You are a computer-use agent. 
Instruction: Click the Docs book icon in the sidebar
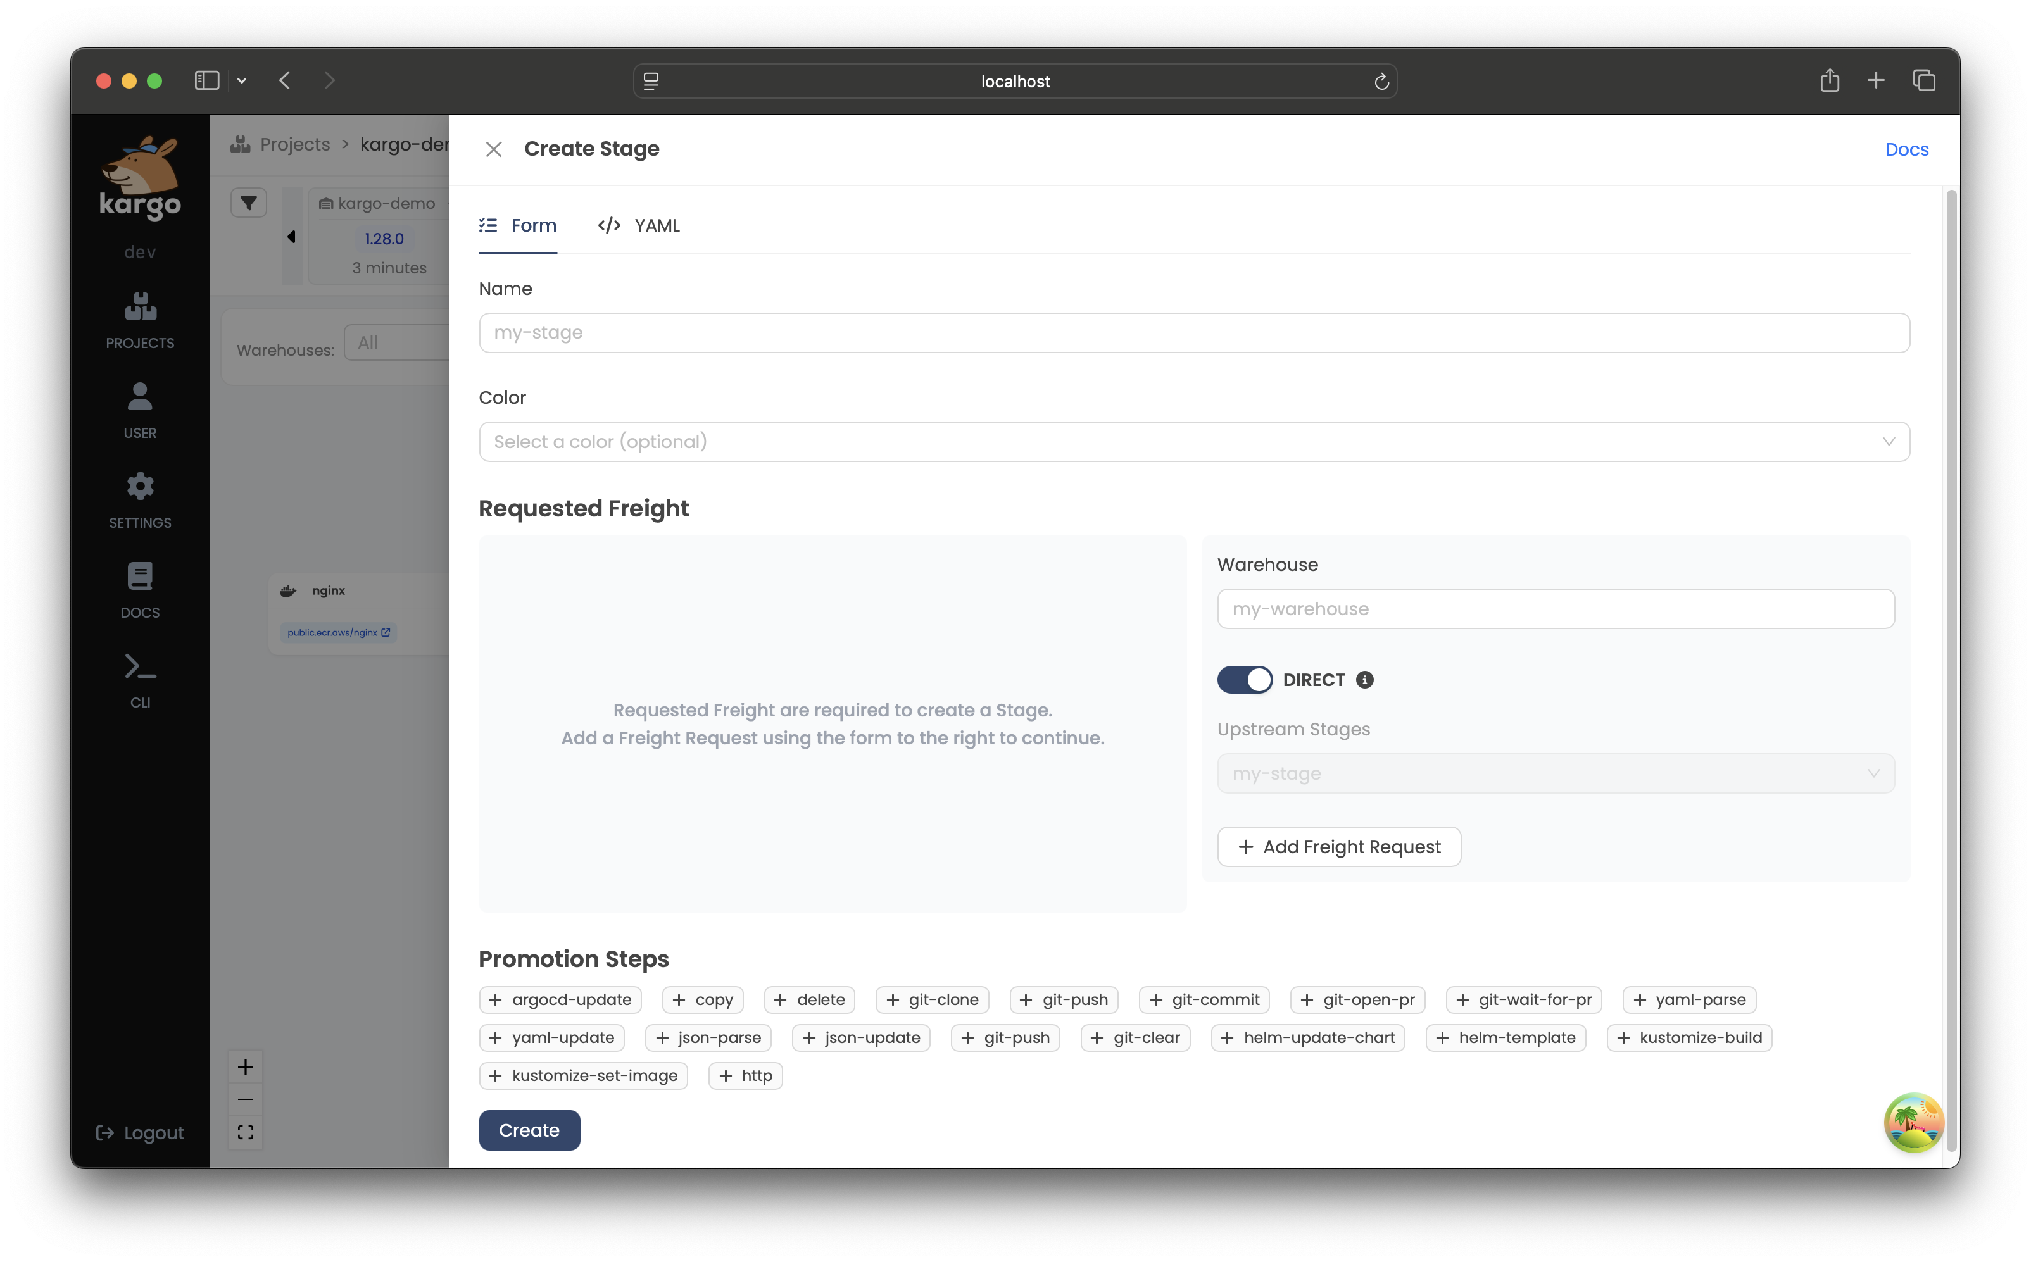(141, 589)
